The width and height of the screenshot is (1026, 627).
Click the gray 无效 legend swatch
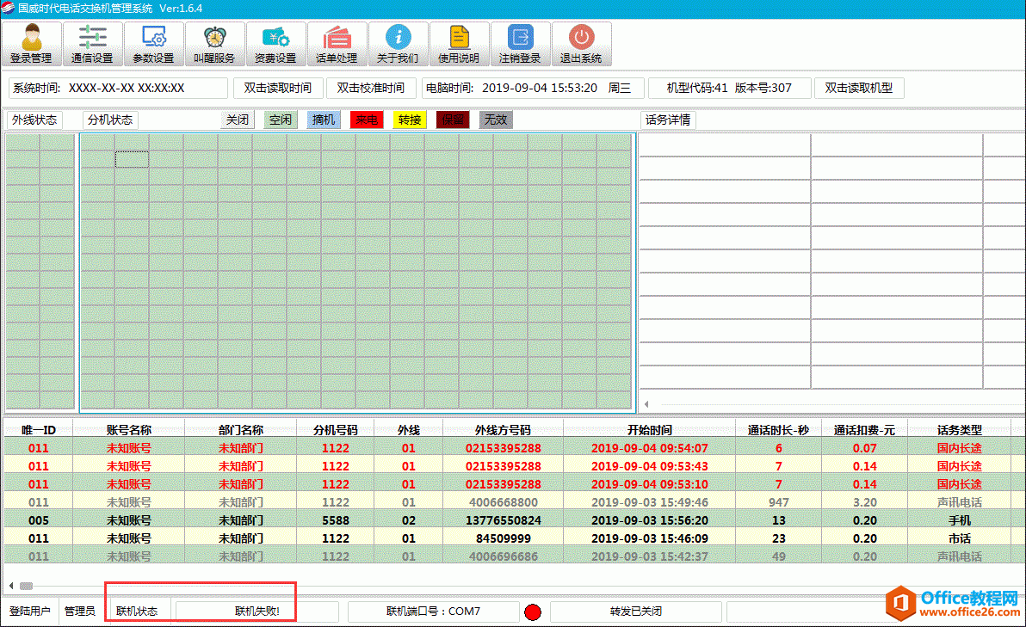tap(496, 120)
